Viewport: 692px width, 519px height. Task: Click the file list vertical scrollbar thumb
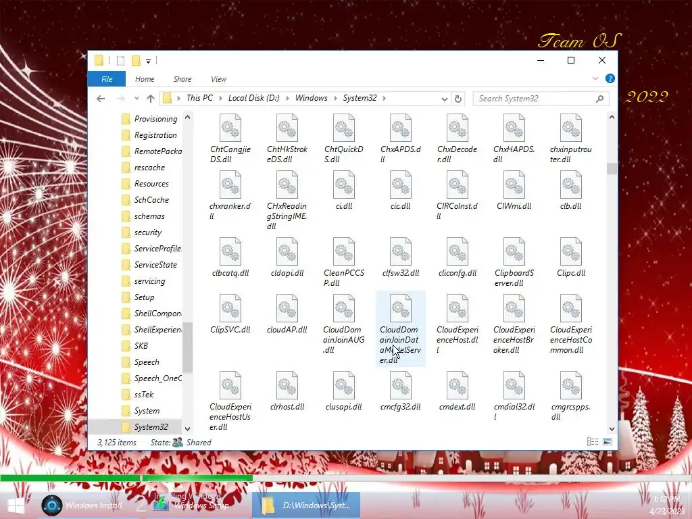point(612,168)
